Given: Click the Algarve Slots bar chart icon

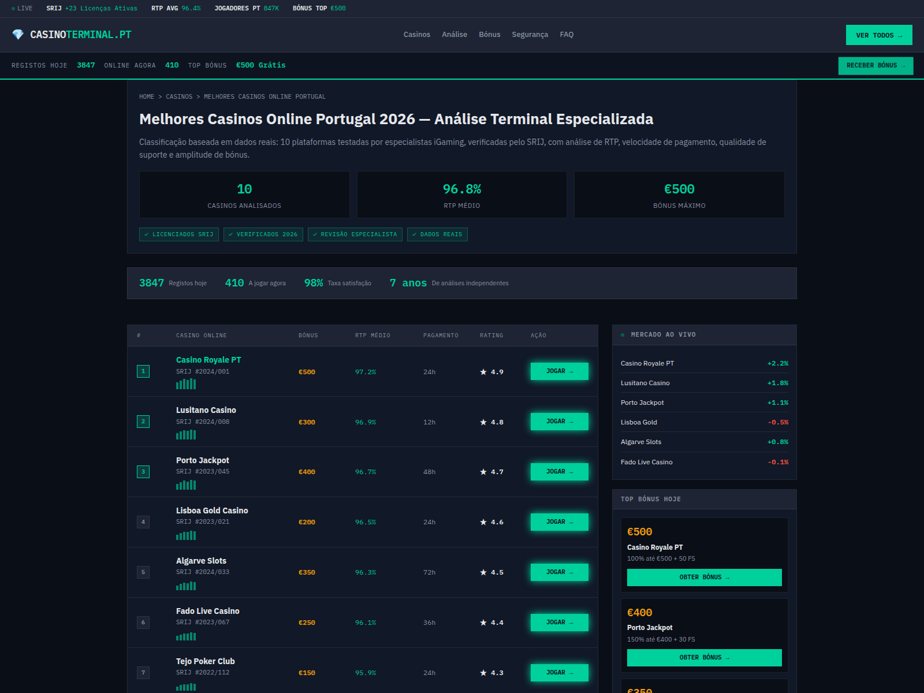Looking at the screenshot, I should (186, 586).
